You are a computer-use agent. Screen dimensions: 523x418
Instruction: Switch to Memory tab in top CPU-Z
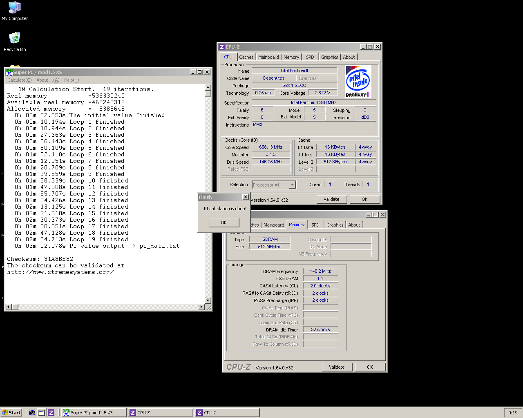(x=291, y=57)
